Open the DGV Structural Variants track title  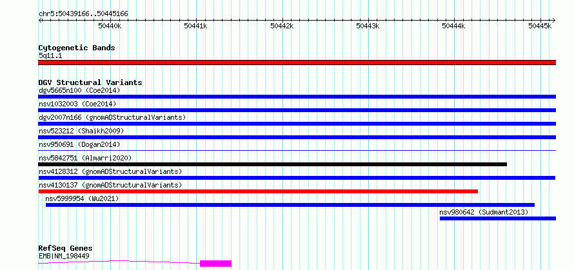[90, 82]
